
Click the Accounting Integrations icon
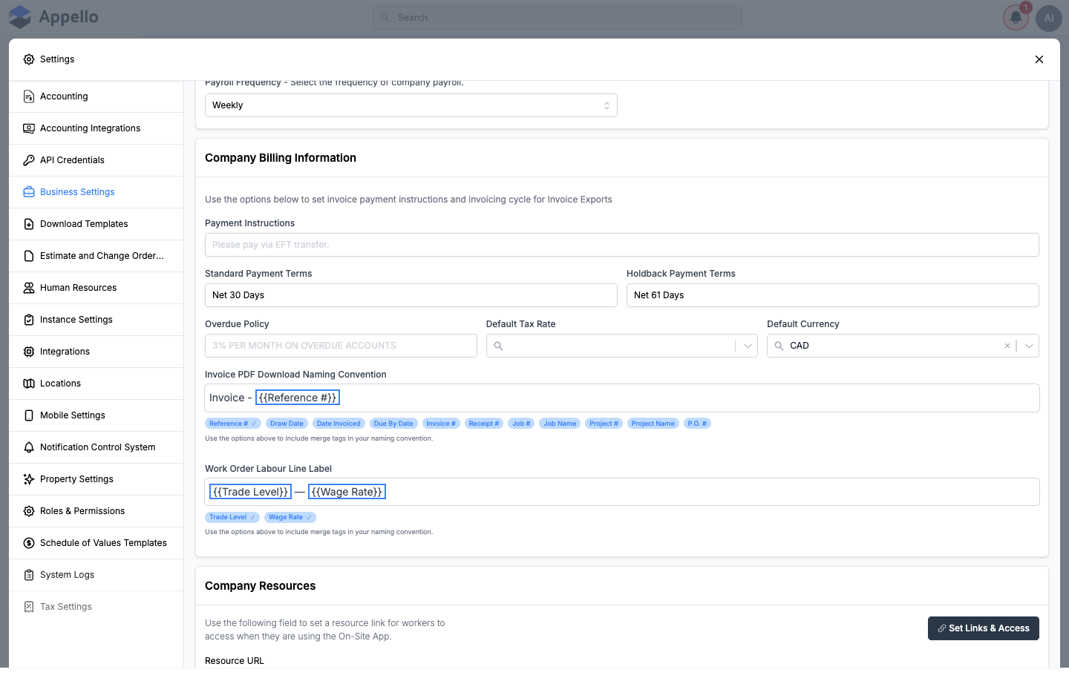pos(29,128)
